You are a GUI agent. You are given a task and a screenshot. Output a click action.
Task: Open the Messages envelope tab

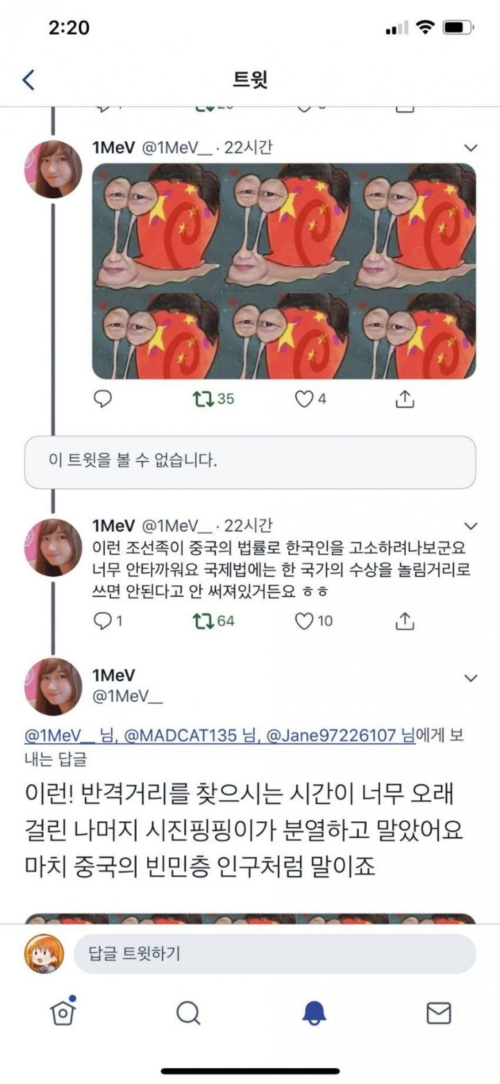pos(438,1012)
